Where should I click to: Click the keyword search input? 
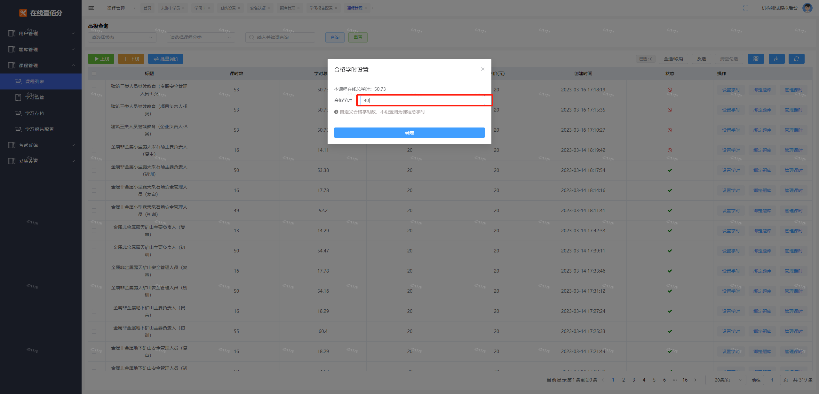(280, 37)
